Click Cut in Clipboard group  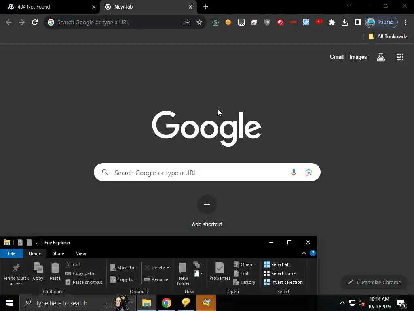point(73,264)
